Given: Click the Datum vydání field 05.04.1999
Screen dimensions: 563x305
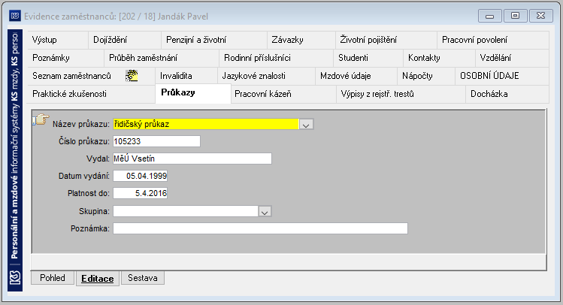Looking at the screenshot, I should point(140,177).
